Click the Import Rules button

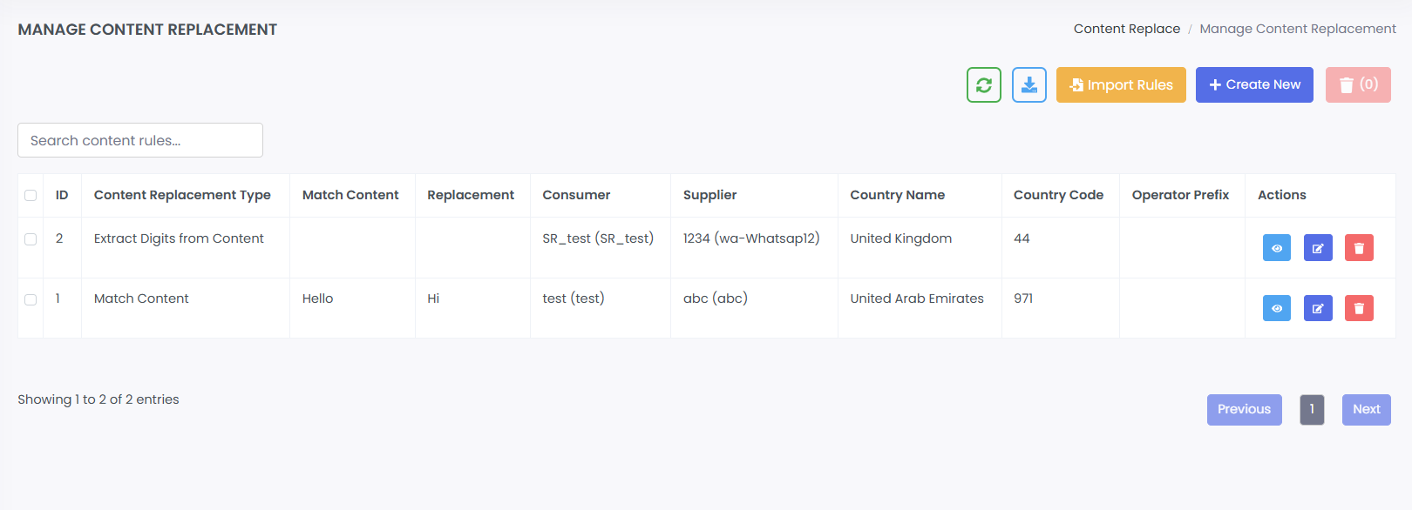(1121, 85)
